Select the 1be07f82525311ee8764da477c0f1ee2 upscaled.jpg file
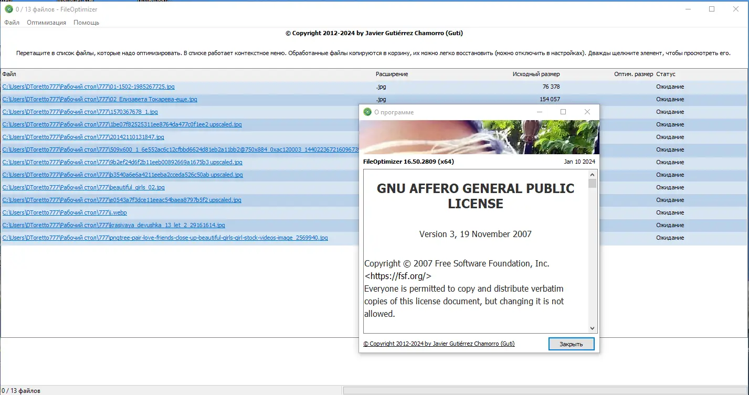 click(122, 124)
